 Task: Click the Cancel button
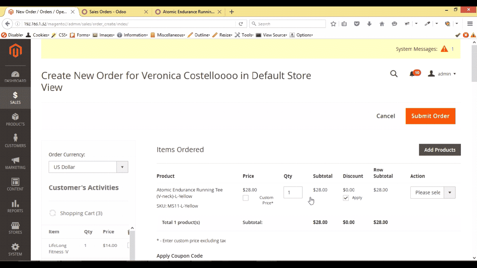386,116
